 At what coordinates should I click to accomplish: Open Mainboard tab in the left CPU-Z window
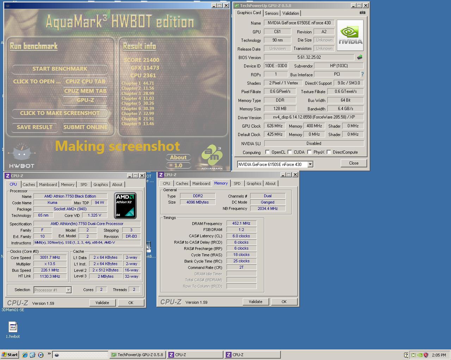tap(48, 185)
